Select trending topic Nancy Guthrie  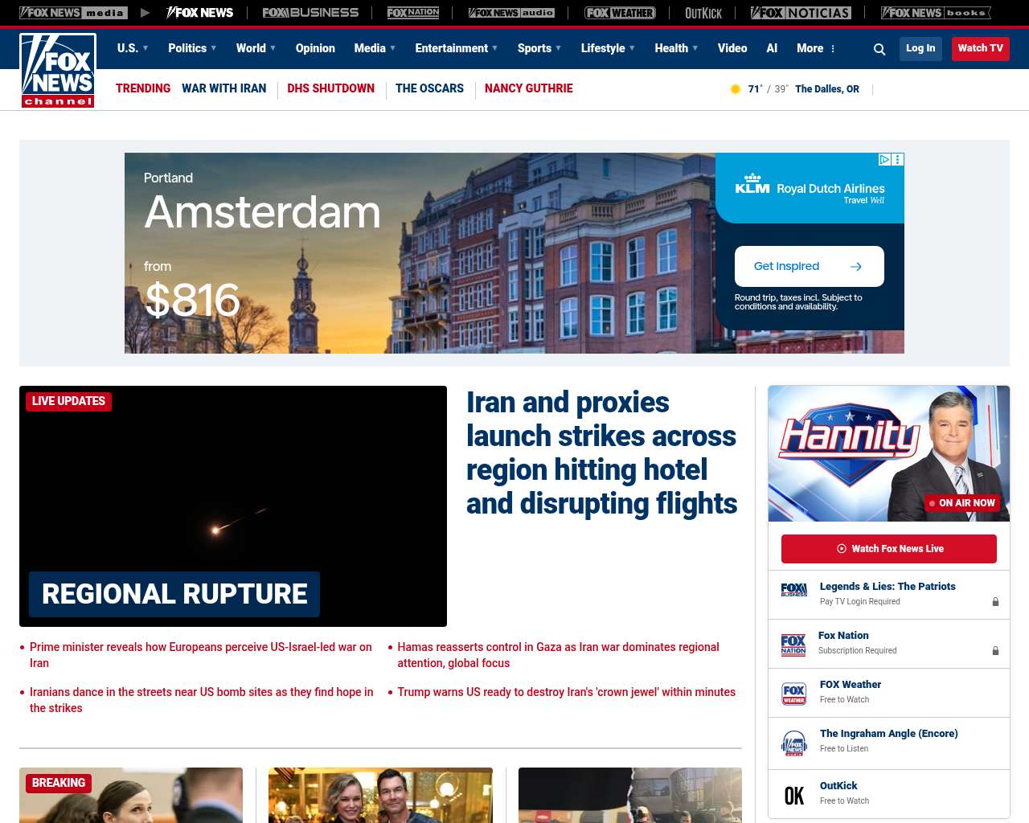529,88
